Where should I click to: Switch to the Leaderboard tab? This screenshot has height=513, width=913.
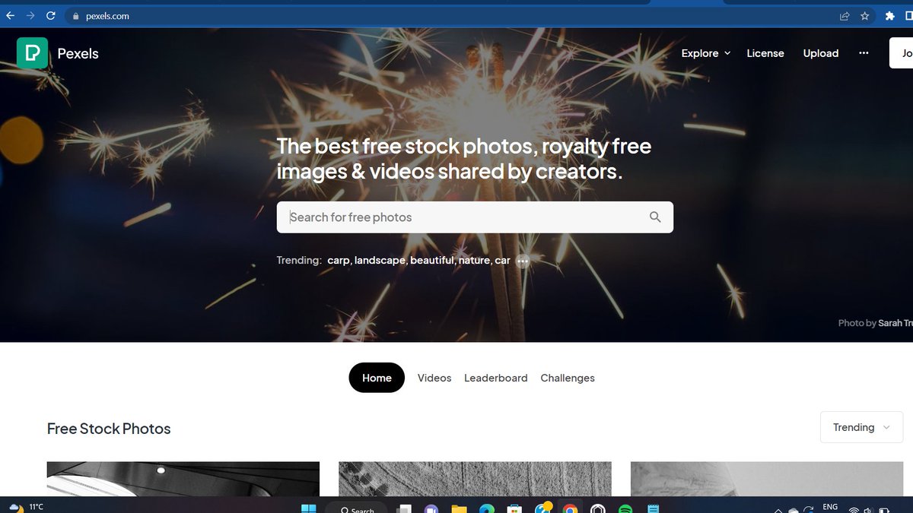496,378
